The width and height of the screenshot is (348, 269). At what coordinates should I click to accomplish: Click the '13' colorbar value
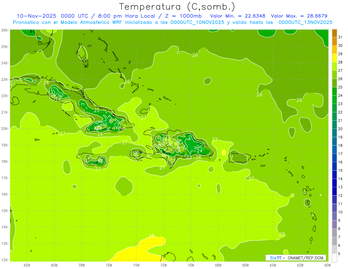[340, 187]
